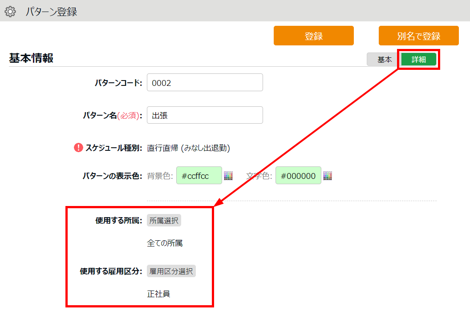The width and height of the screenshot is (470, 315).
Task: Click the パターン名(必須) label
Action: tap(112, 116)
